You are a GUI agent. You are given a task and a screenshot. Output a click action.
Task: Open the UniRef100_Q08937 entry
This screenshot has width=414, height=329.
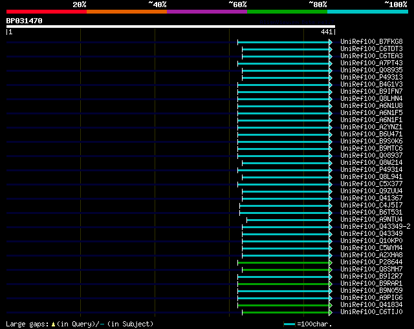pos(371,156)
